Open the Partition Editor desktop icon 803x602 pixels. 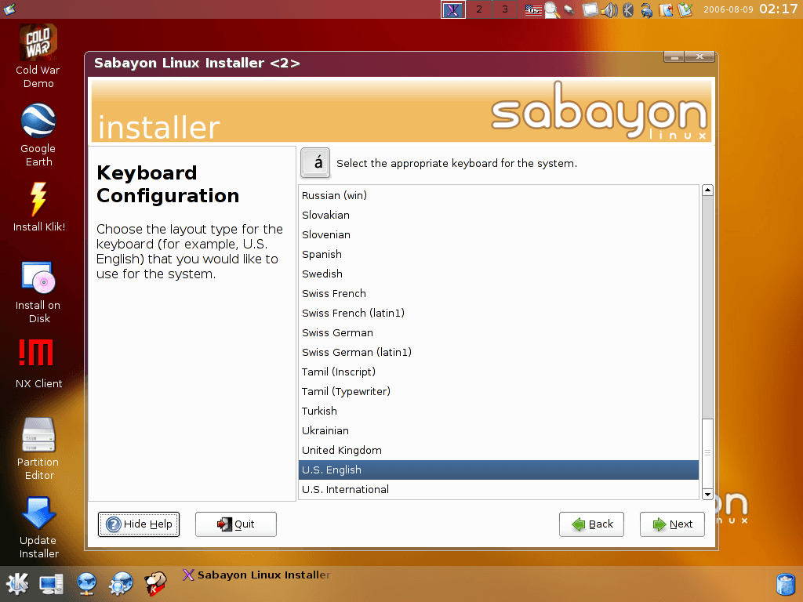[x=38, y=448]
